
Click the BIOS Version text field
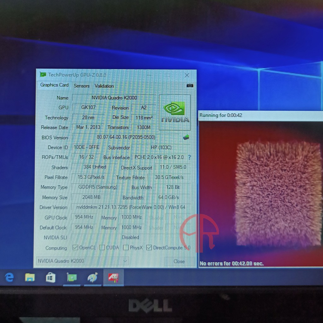pos(126,137)
